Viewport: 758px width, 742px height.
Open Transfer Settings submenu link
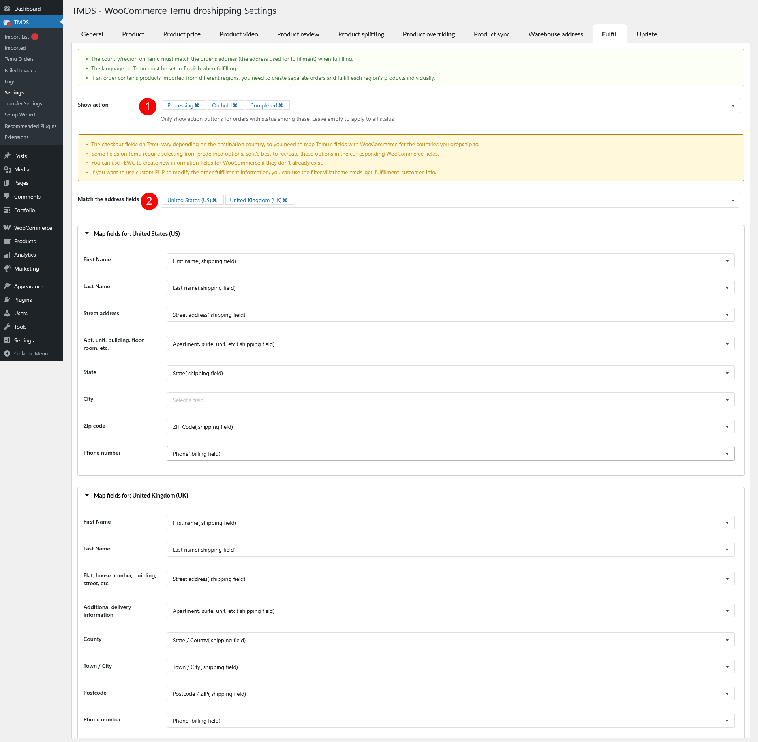(23, 103)
